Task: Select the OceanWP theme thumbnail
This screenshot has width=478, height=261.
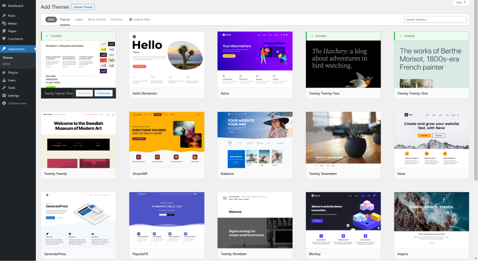Action: pos(167,140)
